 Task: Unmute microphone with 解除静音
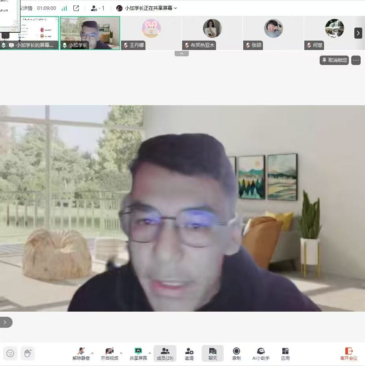pyautogui.click(x=81, y=353)
